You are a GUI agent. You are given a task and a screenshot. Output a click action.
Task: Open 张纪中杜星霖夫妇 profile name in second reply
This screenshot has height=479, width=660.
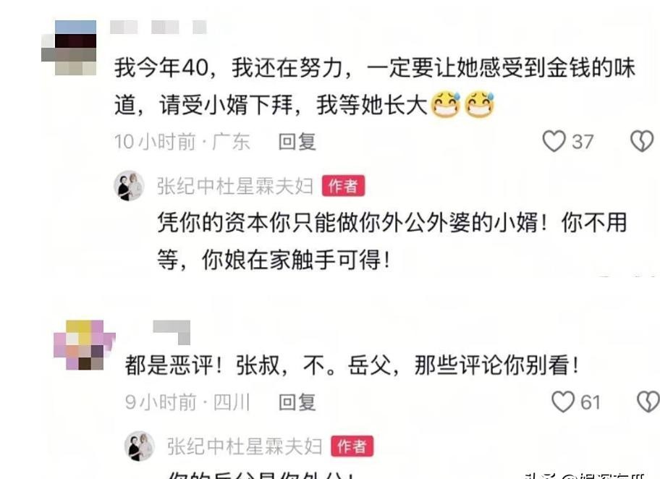pyautogui.click(x=245, y=446)
